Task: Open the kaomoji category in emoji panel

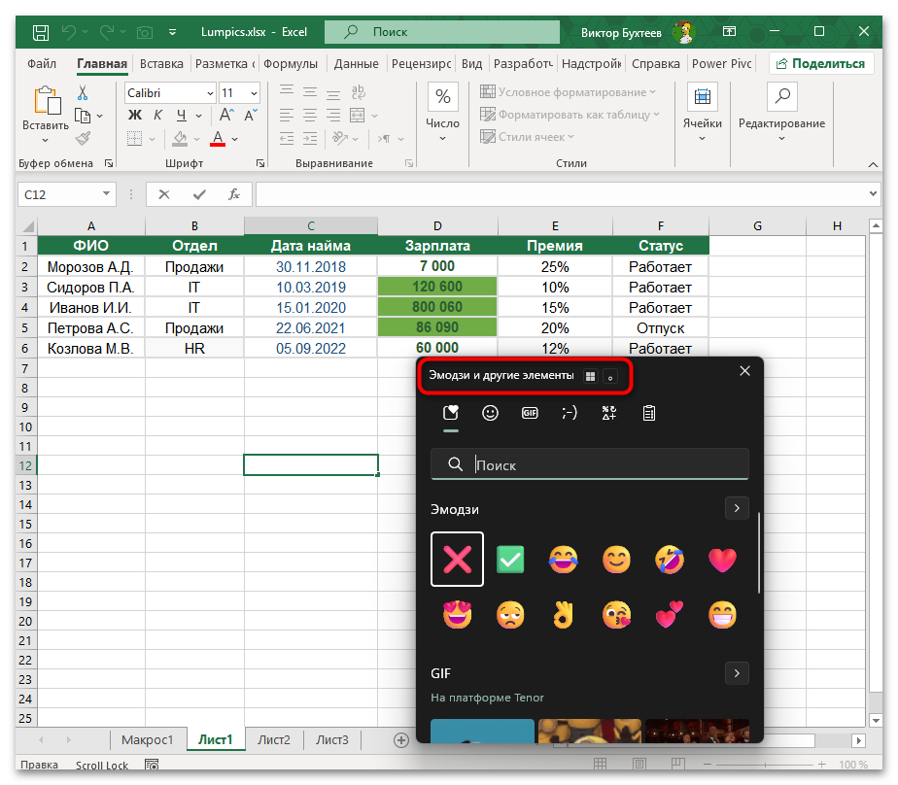Action: (570, 413)
